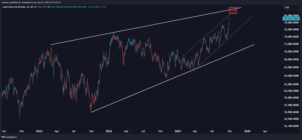Open the ZAR currency selector
The width and height of the screenshot is (302, 140).
click(291, 7)
